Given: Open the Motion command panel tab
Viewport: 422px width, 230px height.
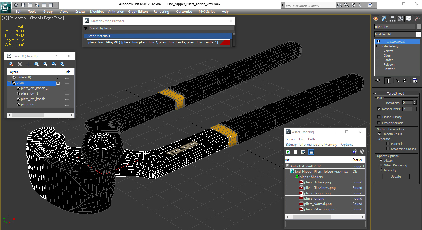Looking at the screenshot, I should (x=401, y=19).
